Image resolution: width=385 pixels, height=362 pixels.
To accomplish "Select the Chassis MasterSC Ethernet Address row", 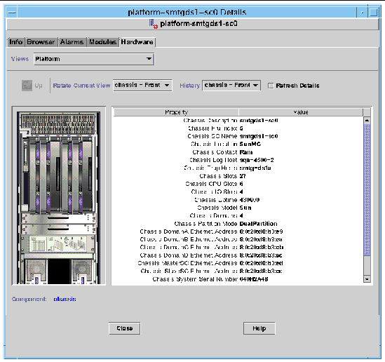I will coord(238,263).
